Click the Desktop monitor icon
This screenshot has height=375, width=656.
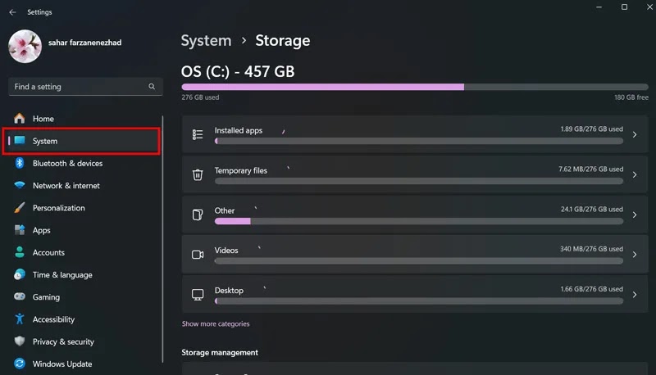tap(198, 295)
